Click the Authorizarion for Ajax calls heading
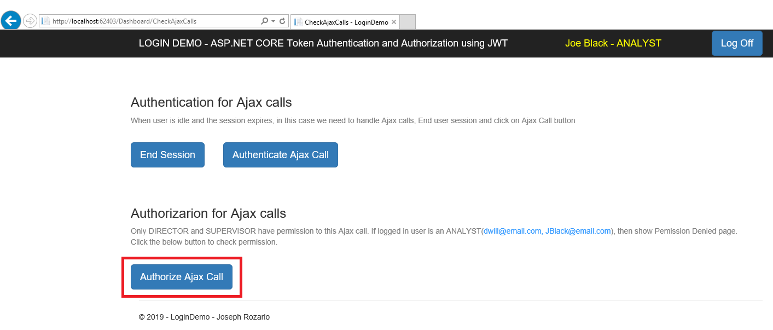 pyautogui.click(x=208, y=213)
